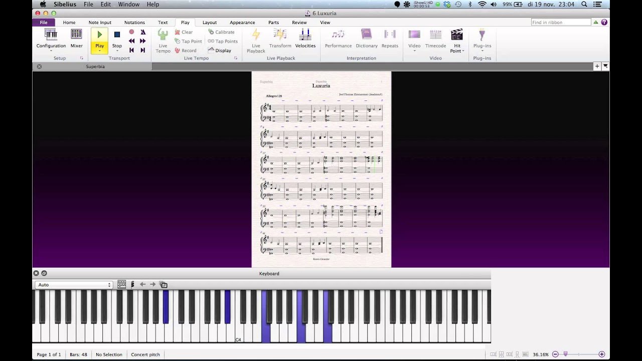
Task: Start playback with the Play triangle
Action: [99, 35]
